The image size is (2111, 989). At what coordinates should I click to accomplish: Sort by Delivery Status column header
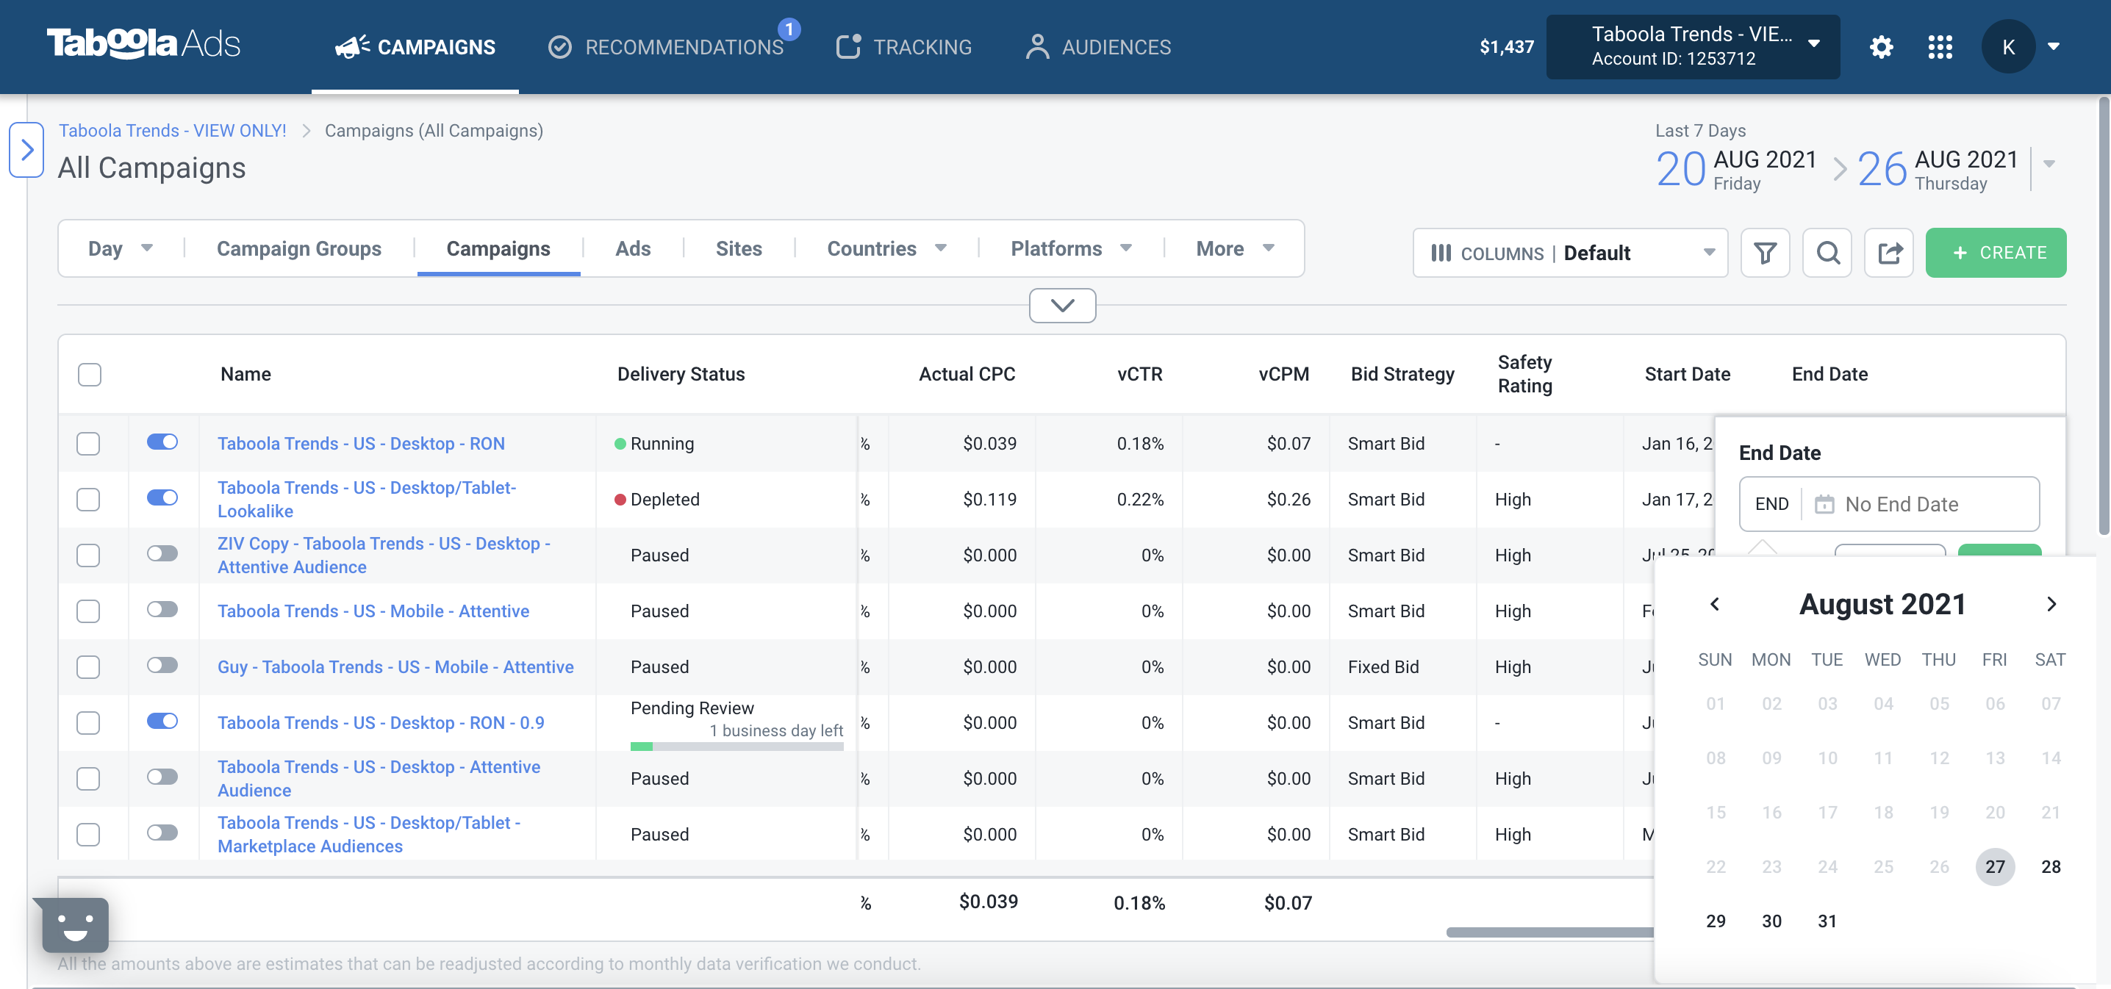click(680, 375)
